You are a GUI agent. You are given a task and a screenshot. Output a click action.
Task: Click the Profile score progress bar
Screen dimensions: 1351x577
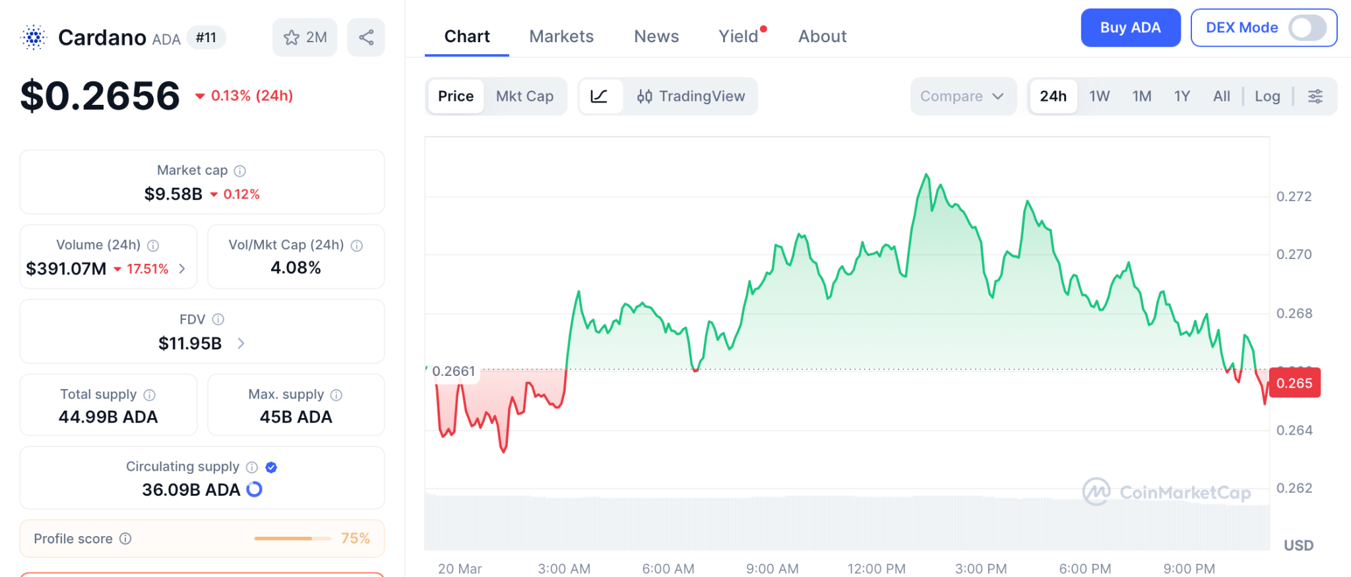tap(292, 539)
